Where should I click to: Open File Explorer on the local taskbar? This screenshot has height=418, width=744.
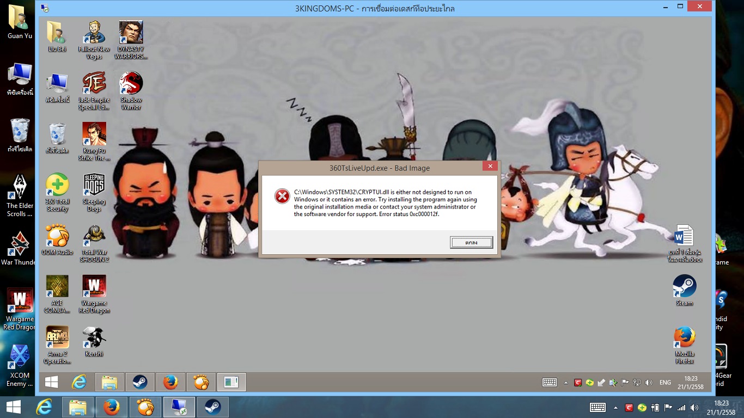(x=78, y=407)
